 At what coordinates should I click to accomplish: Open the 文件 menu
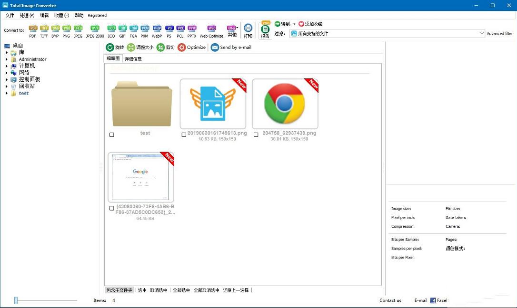(10, 15)
